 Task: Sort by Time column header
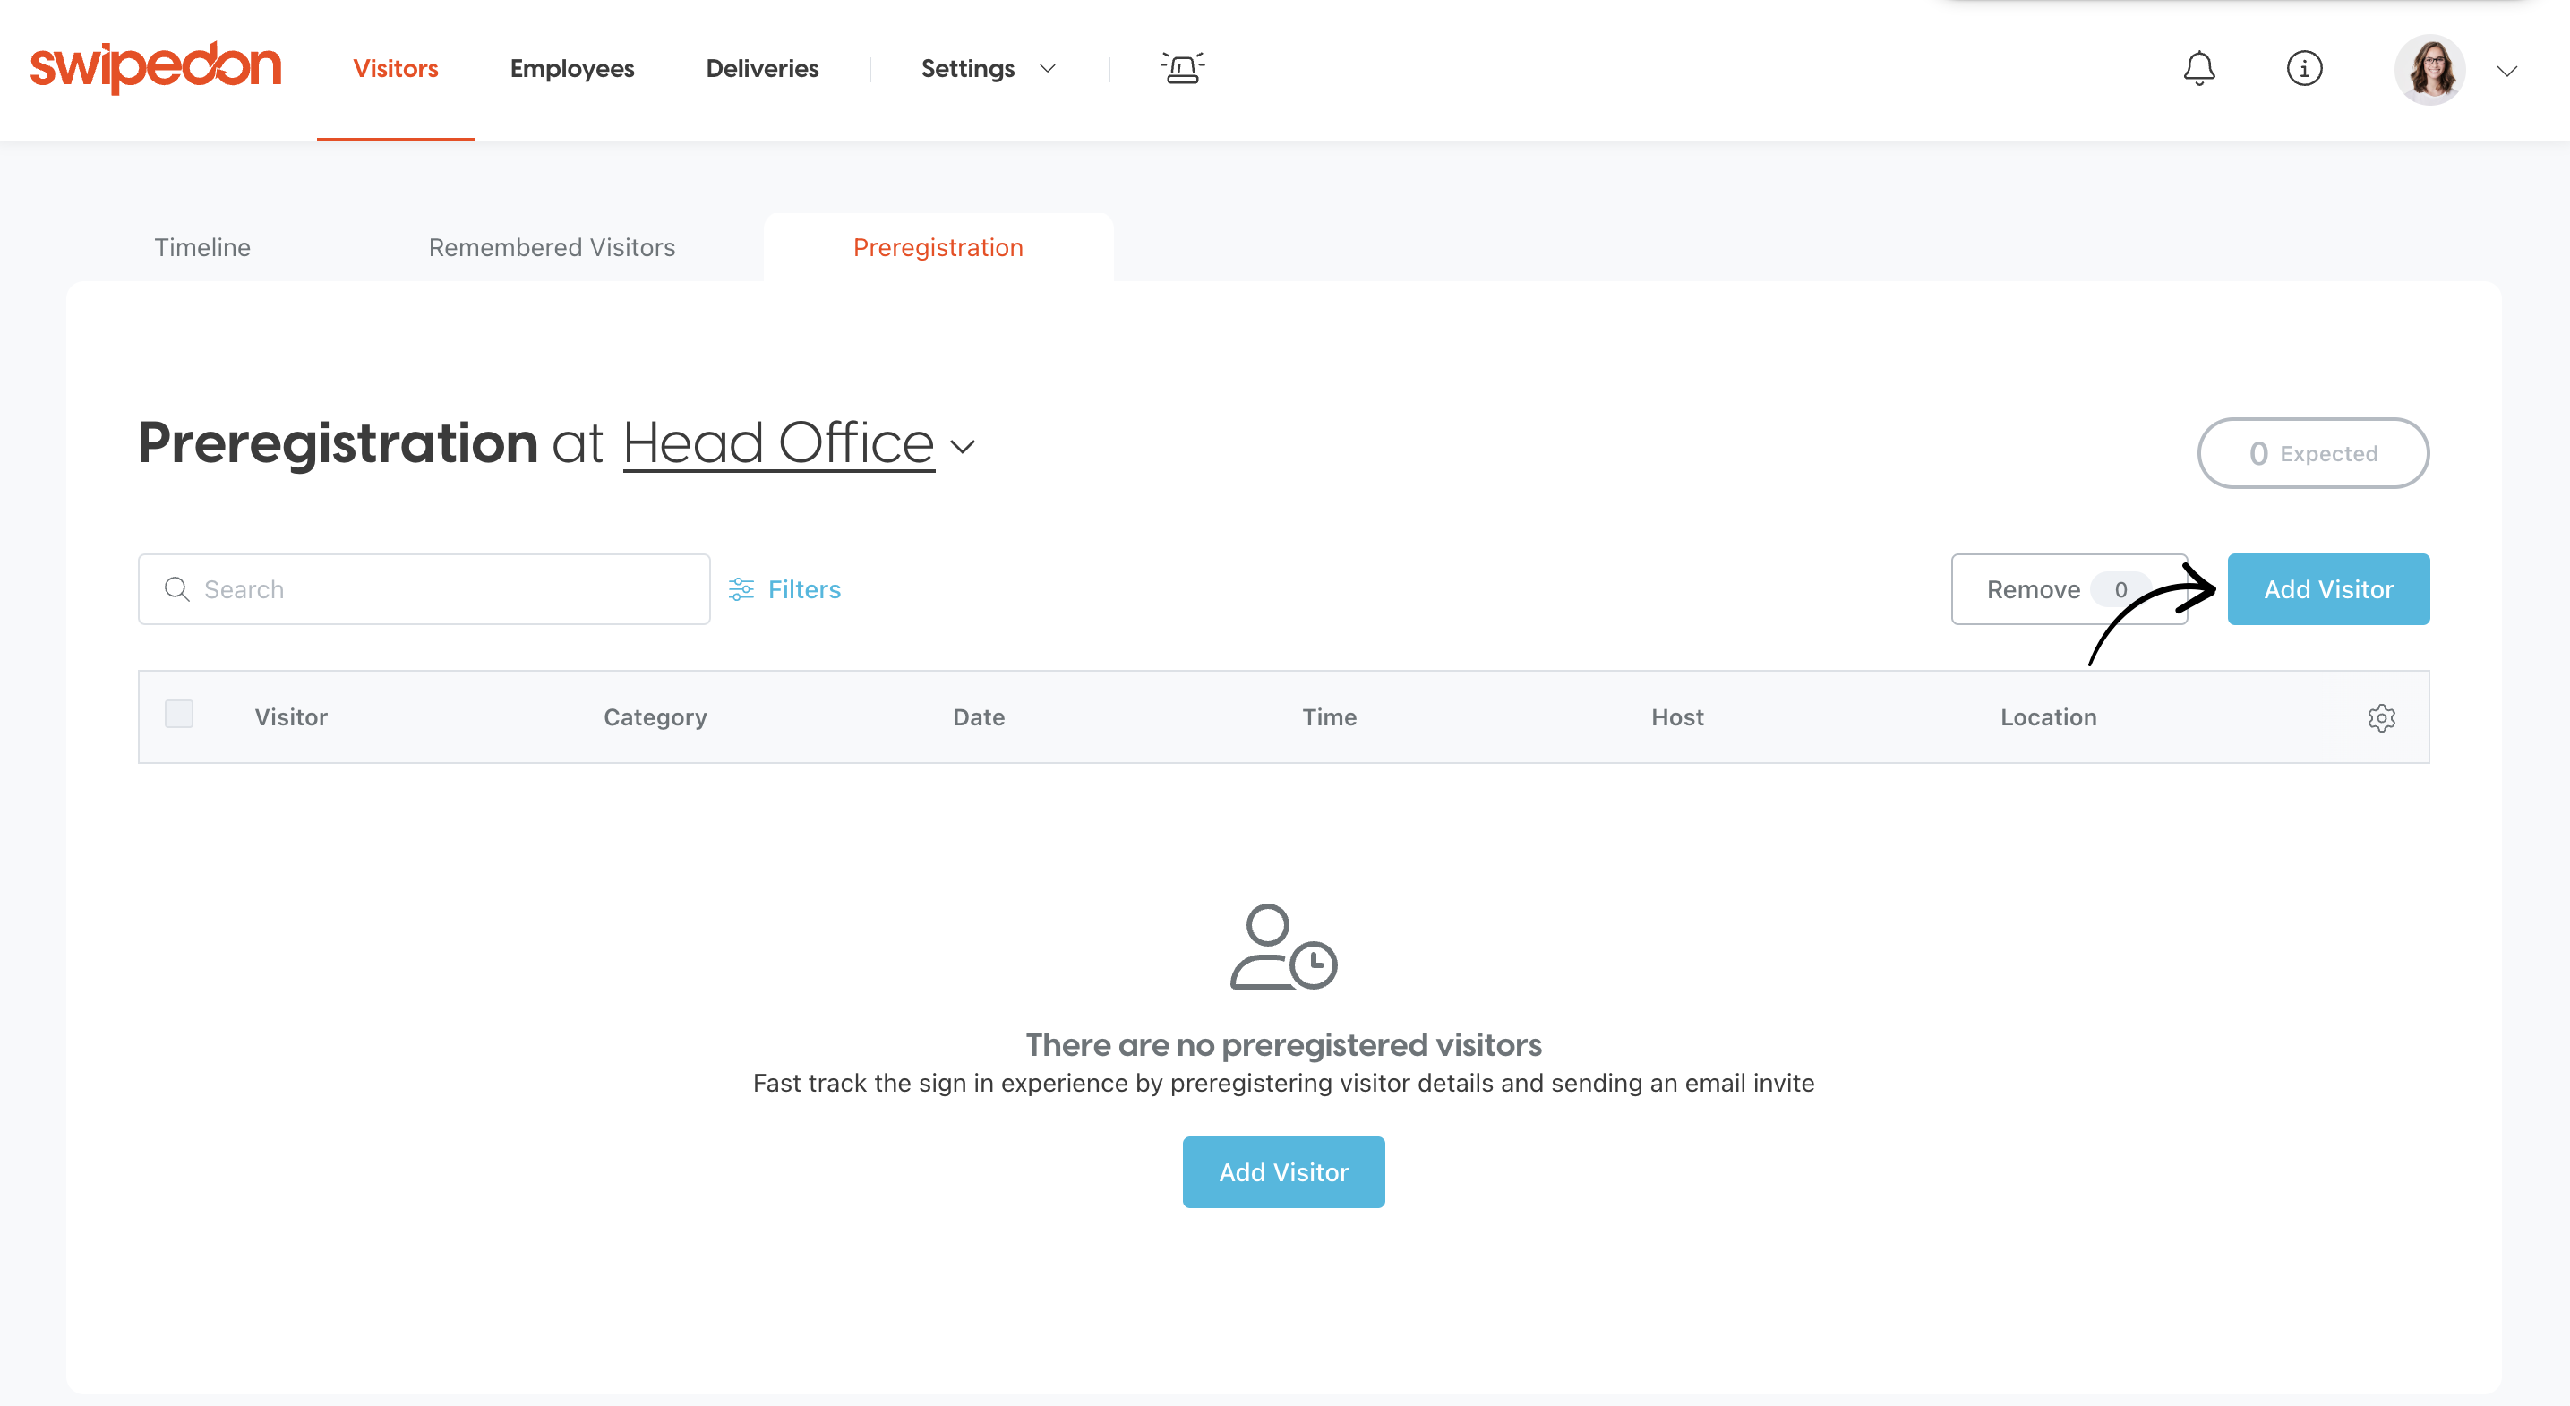[x=1329, y=716]
